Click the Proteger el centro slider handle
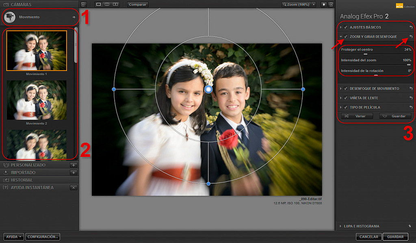The height and width of the screenshot is (243, 416). click(x=365, y=54)
